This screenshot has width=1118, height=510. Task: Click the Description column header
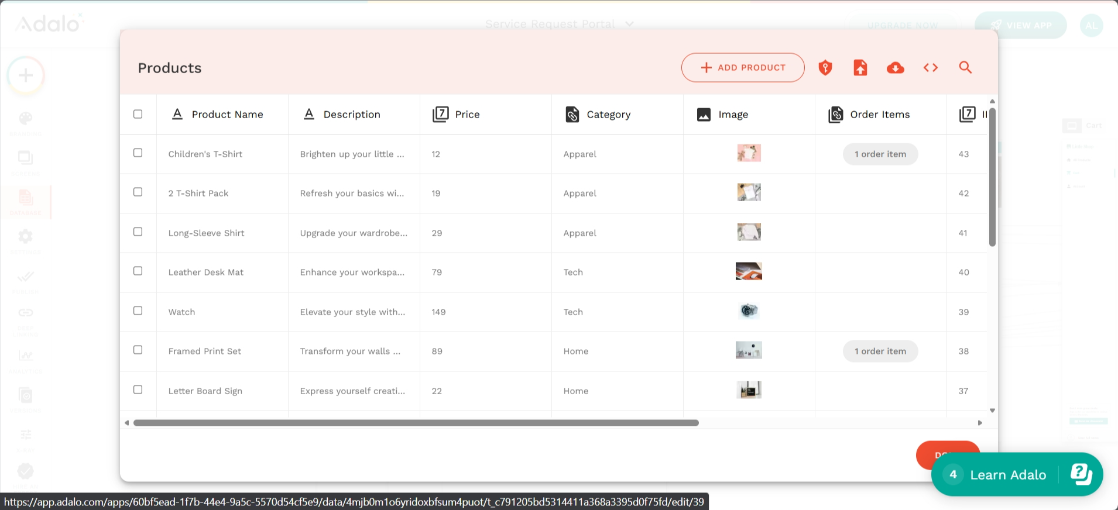click(354, 115)
